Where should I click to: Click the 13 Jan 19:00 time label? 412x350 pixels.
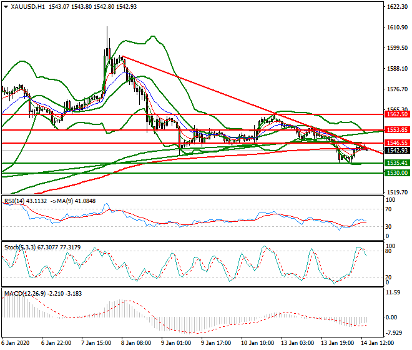(x=337, y=343)
